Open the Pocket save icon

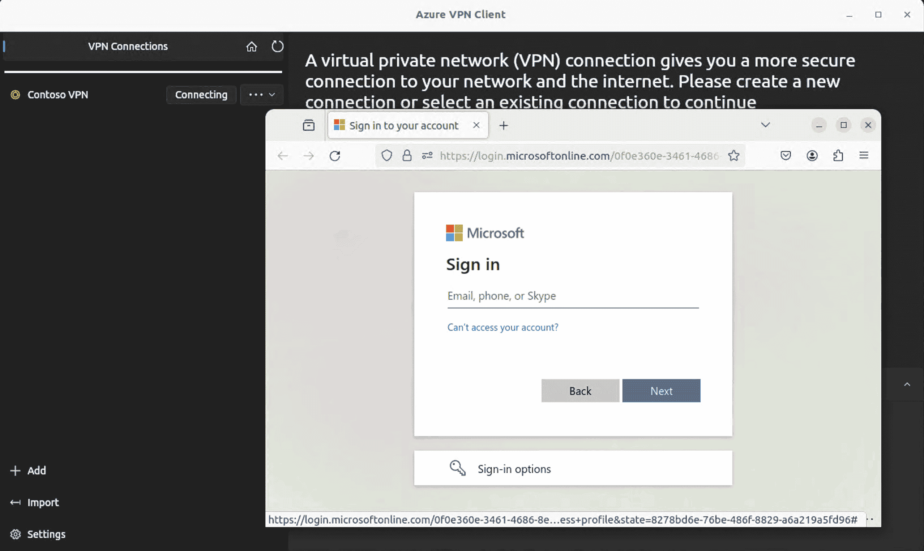pyautogui.click(x=785, y=156)
